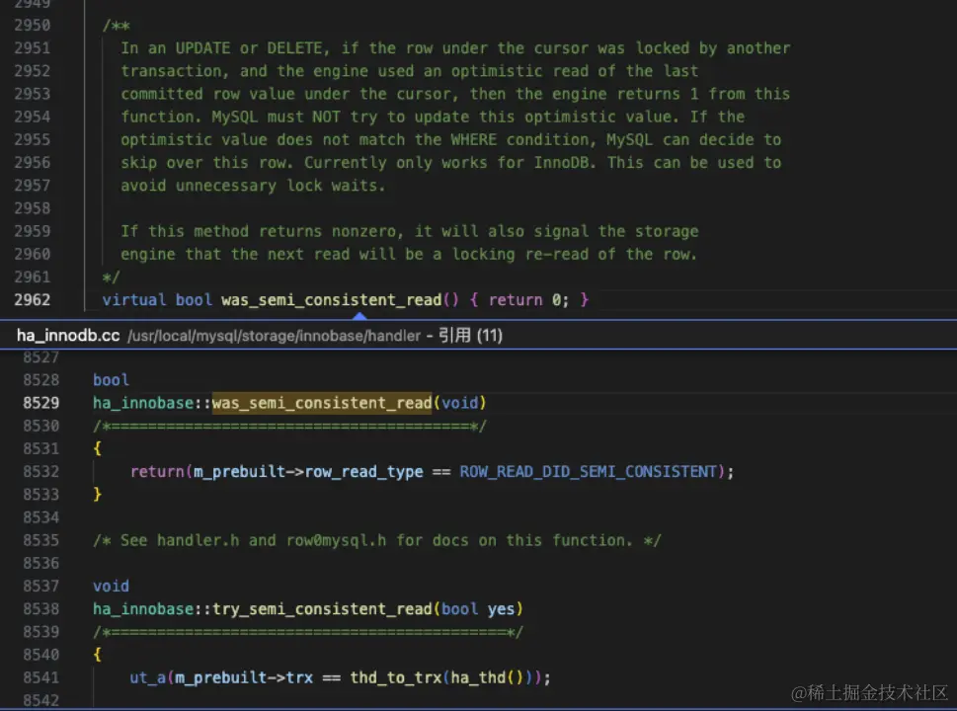Screen dimensions: 957x711
Task: Click the ha_innodb.cc file name in peek header
Action: tap(68, 335)
